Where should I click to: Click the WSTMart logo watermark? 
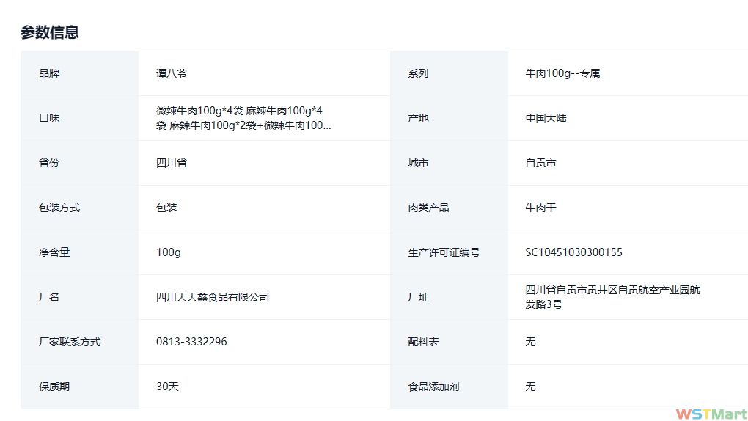tap(710, 414)
